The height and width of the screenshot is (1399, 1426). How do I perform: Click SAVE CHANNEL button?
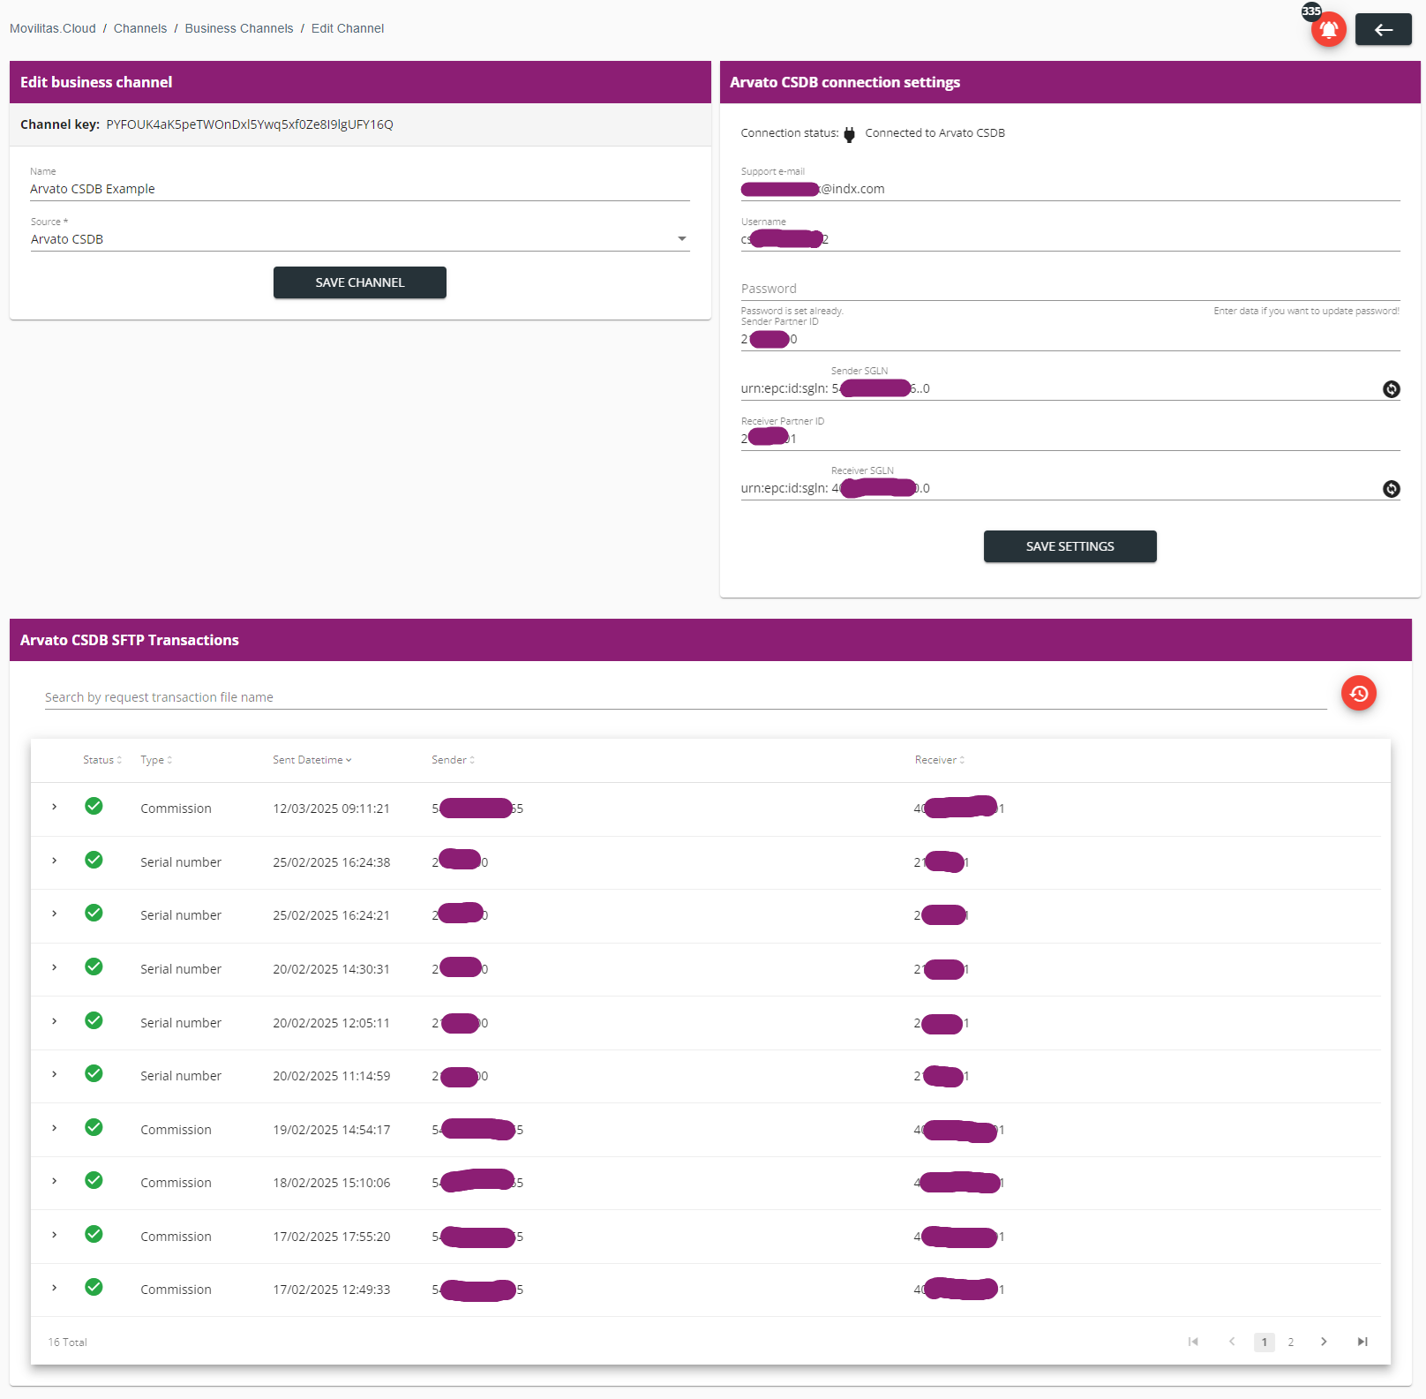click(360, 282)
